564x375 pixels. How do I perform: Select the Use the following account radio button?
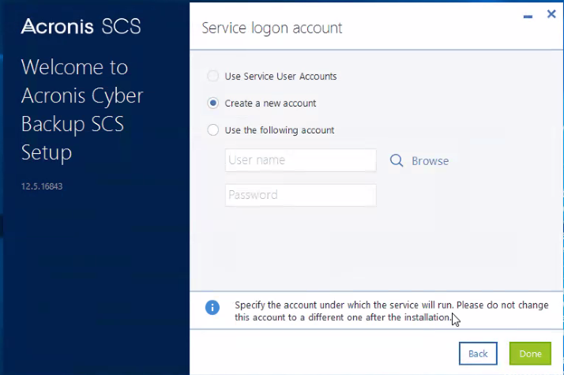coord(213,130)
